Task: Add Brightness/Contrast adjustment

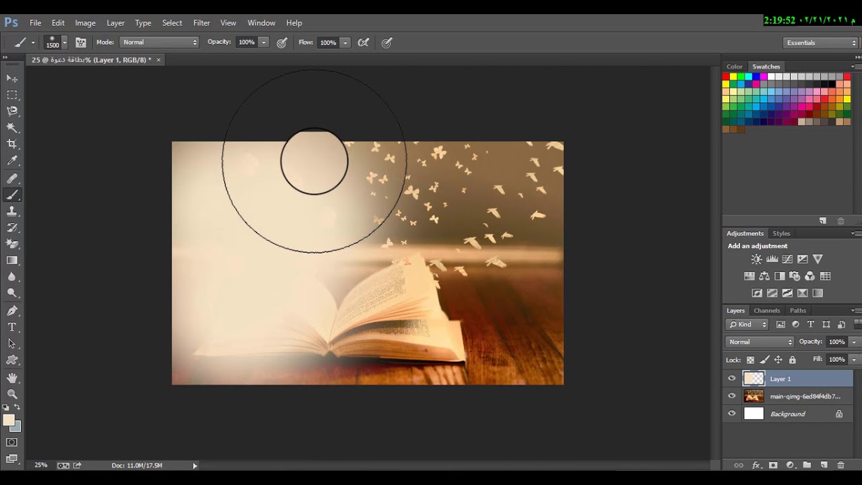Action: pyautogui.click(x=757, y=259)
